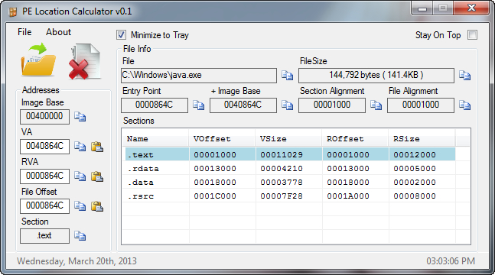Select the .text section row
Screen dimensions: 495x275
[289, 154]
